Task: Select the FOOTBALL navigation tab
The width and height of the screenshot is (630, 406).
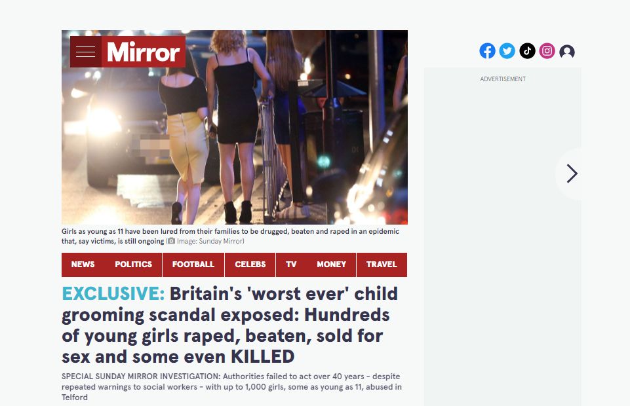Action: click(193, 265)
